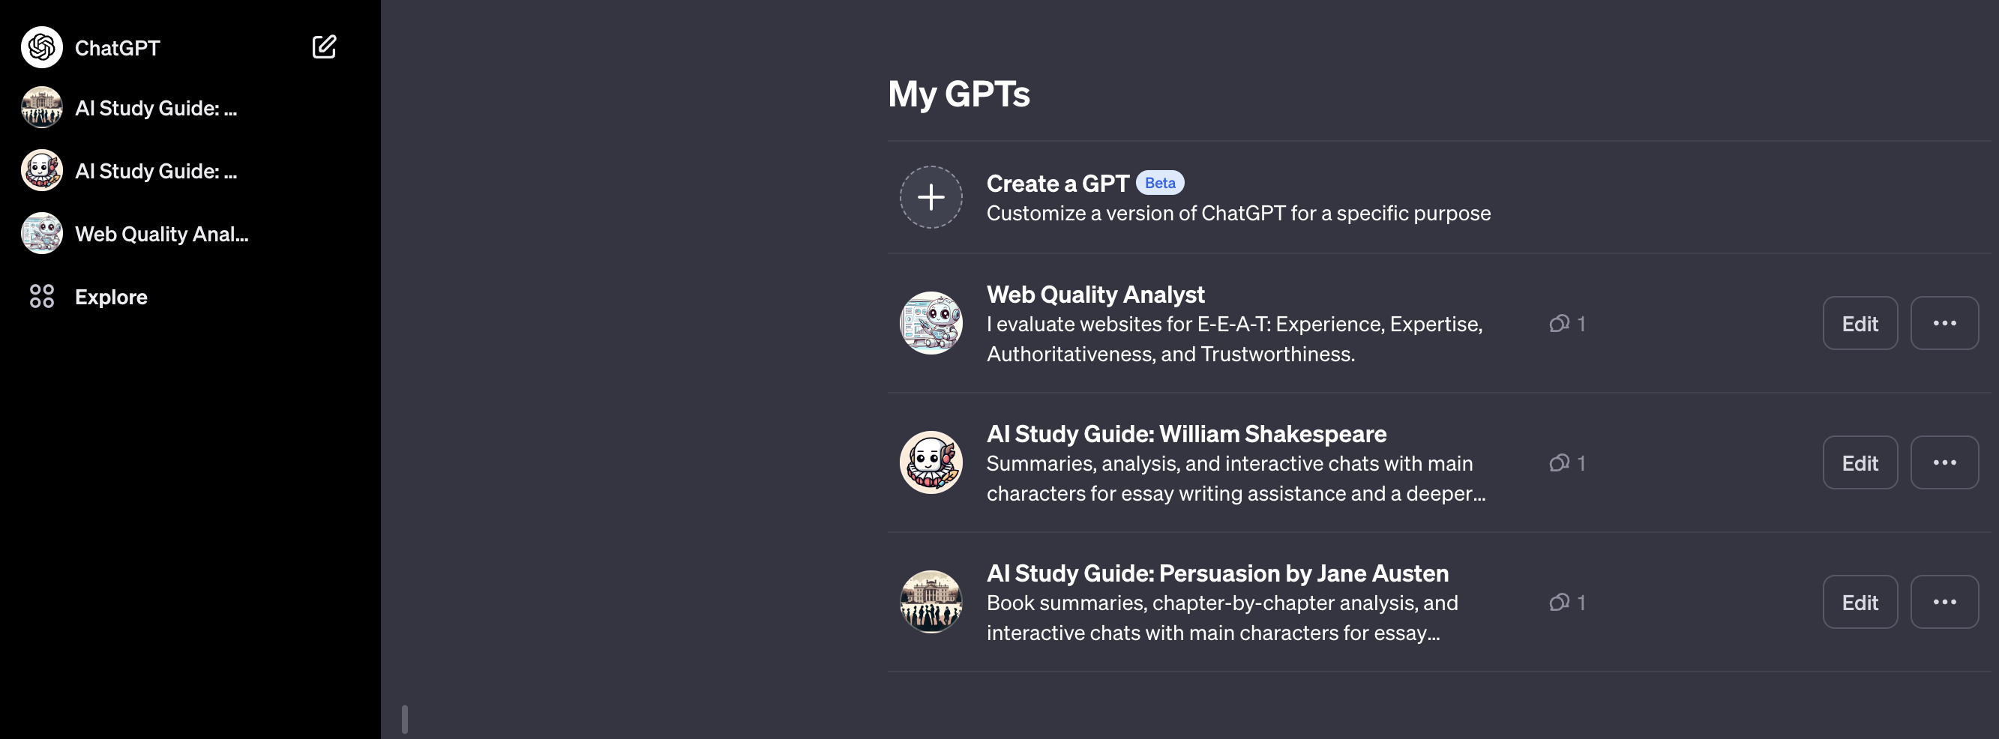Click the Persuasion GPT house avatar
Image resolution: width=1999 pixels, height=739 pixels.
(931, 602)
